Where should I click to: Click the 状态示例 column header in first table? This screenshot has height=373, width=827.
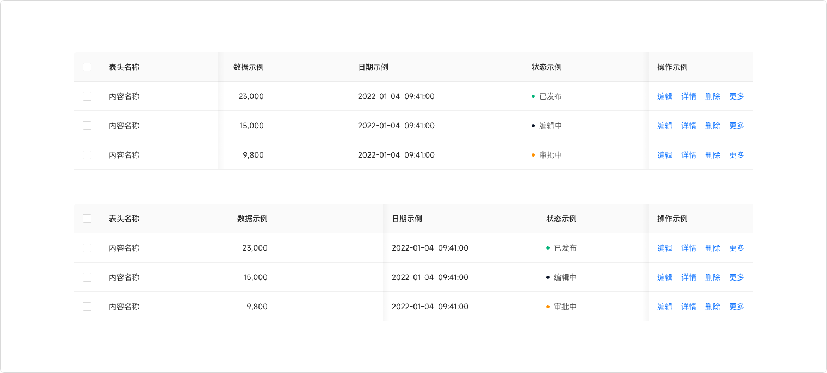[x=547, y=67]
